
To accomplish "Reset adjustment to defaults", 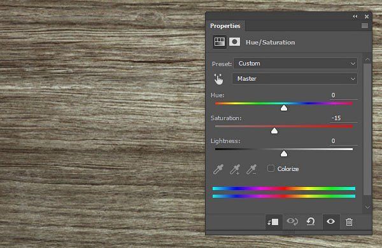I will pyautogui.click(x=311, y=221).
